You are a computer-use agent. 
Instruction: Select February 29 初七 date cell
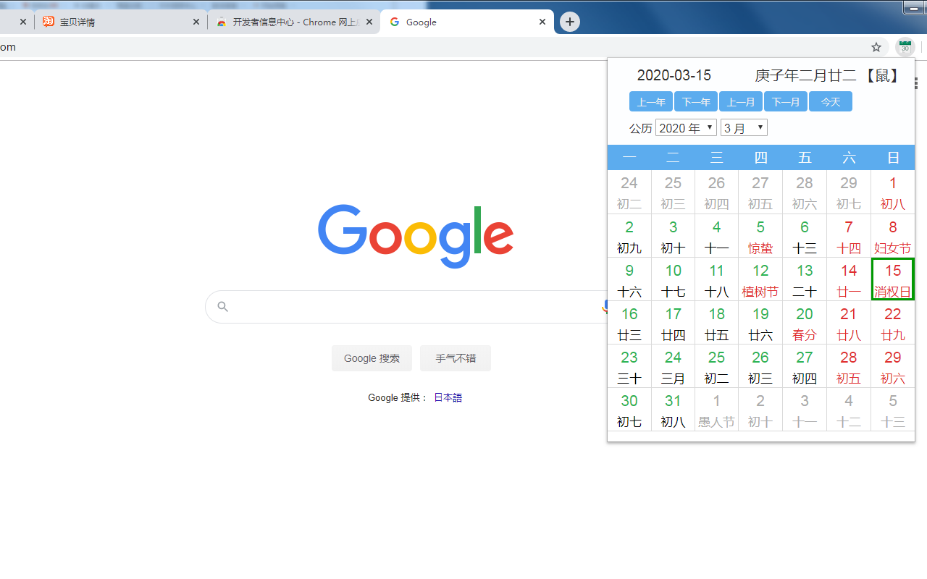point(849,193)
